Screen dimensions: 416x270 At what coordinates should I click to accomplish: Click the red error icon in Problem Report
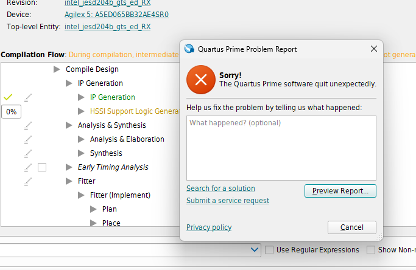[x=201, y=80]
